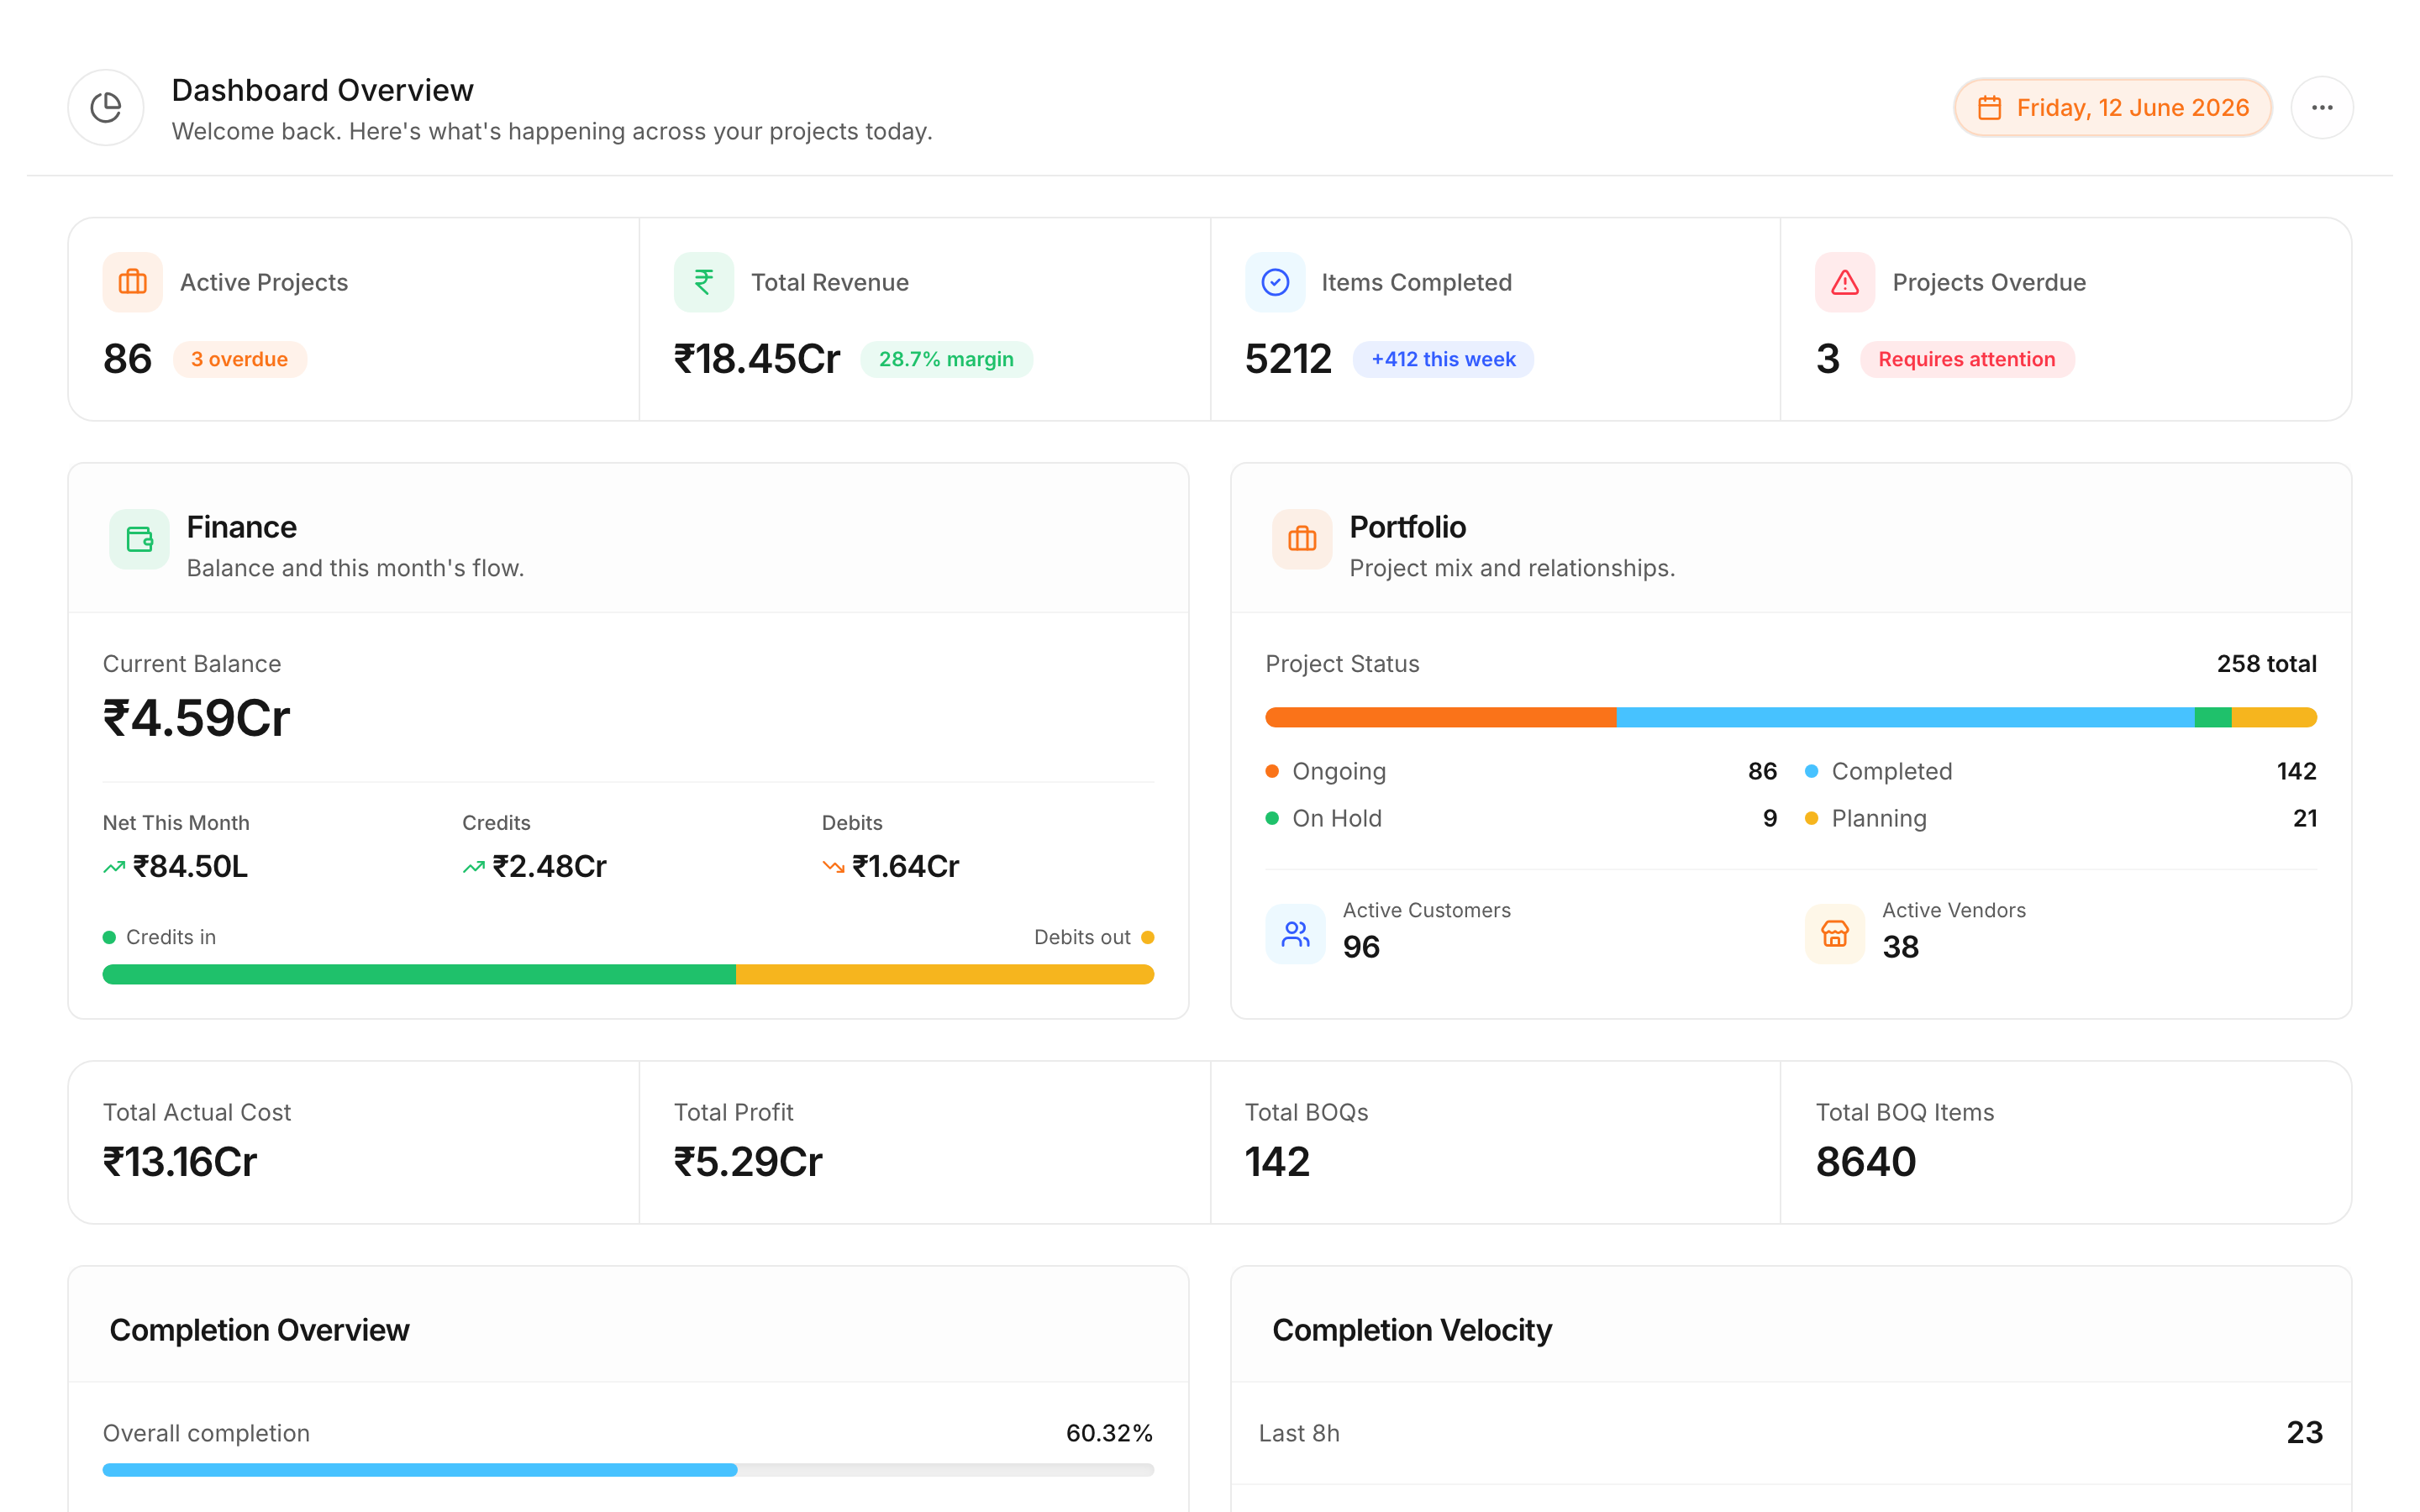The width and height of the screenshot is (2420, 1512).
Task: Click the "₹5.29Cr" total profit value
Action: [748, 1162]
